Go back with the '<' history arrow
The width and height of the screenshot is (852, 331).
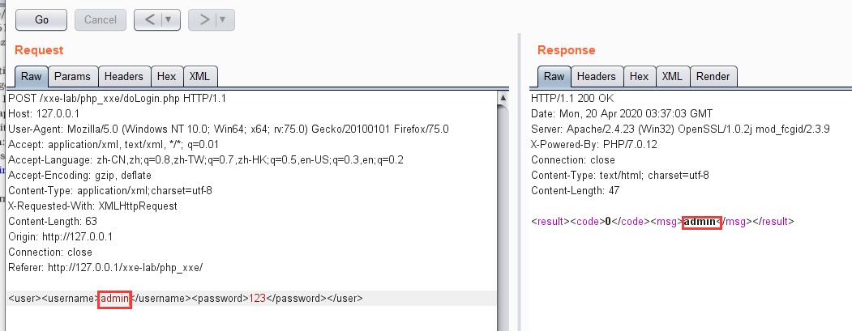(x=150, y=19)
